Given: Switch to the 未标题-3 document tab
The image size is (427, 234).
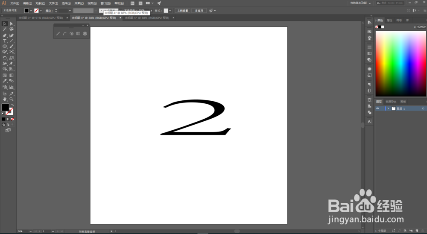Looking at the screenshot, I should click(41, 18).
